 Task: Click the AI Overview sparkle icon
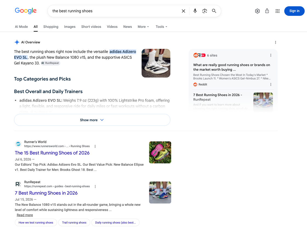coord(17,42)
